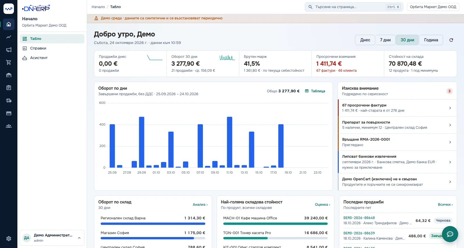Click the 3 alerts badge
Screen dimensions: 464x248
(x=449, y=91)
